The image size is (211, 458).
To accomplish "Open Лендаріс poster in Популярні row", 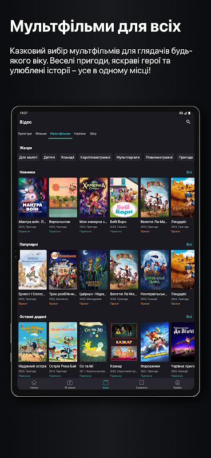I will pos(182,270).
